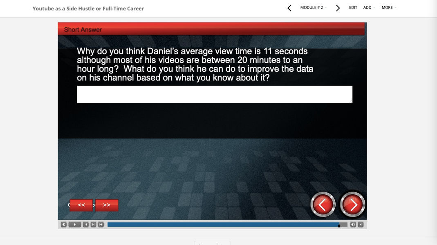Click the progress bar playhead marker
The height and width of the screenshot is (245, 437).
point(339,226)
